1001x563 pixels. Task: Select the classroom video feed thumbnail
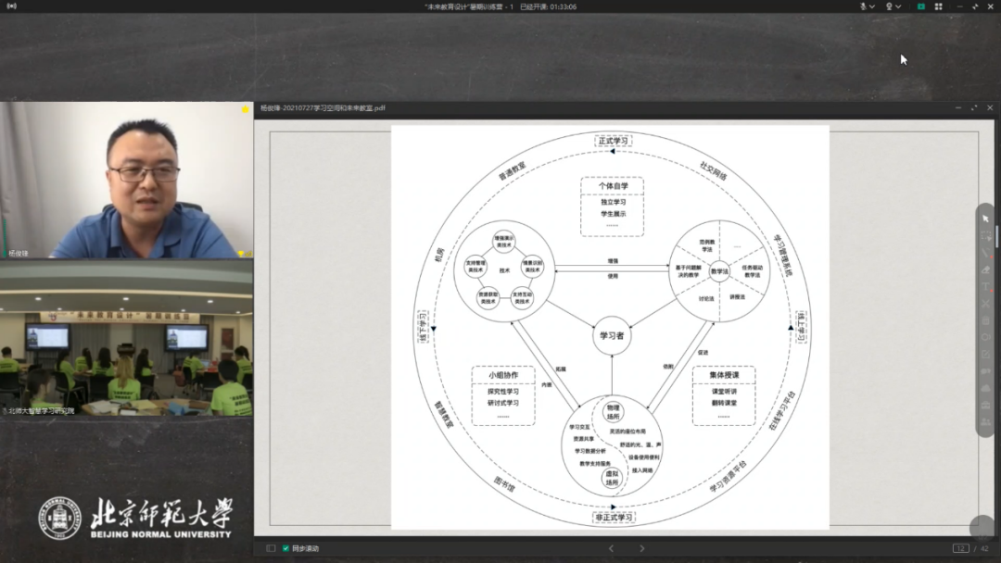point(127,338)
